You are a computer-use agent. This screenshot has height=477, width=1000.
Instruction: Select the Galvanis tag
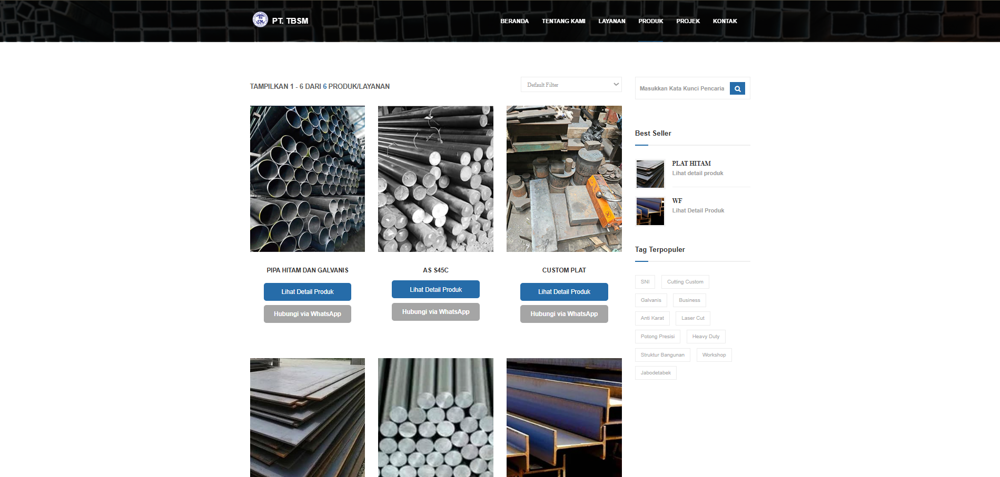click(x=651, y=300)
